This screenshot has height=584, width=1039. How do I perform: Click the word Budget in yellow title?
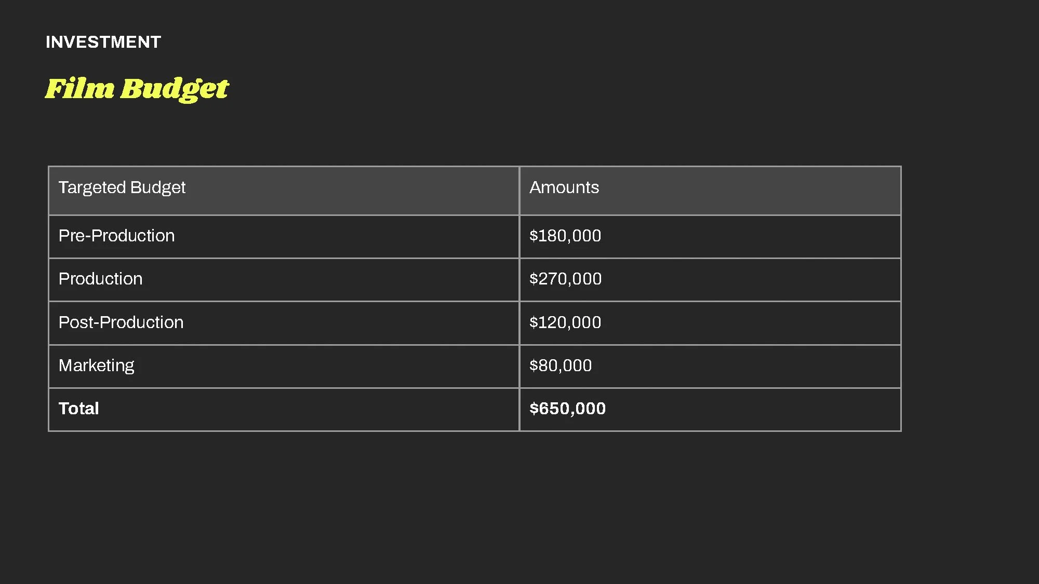click(175, 89)
